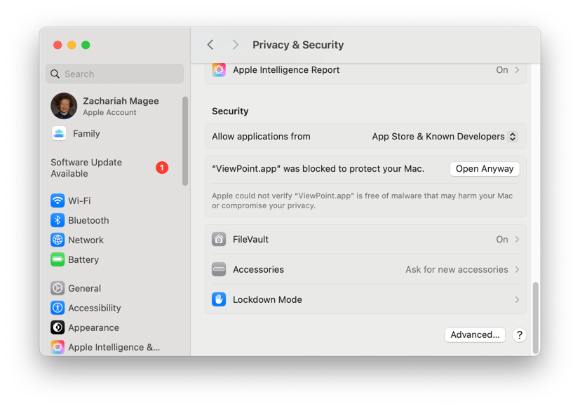Select General label in the sidebar
580x408 pixels.
pos(84,288)
